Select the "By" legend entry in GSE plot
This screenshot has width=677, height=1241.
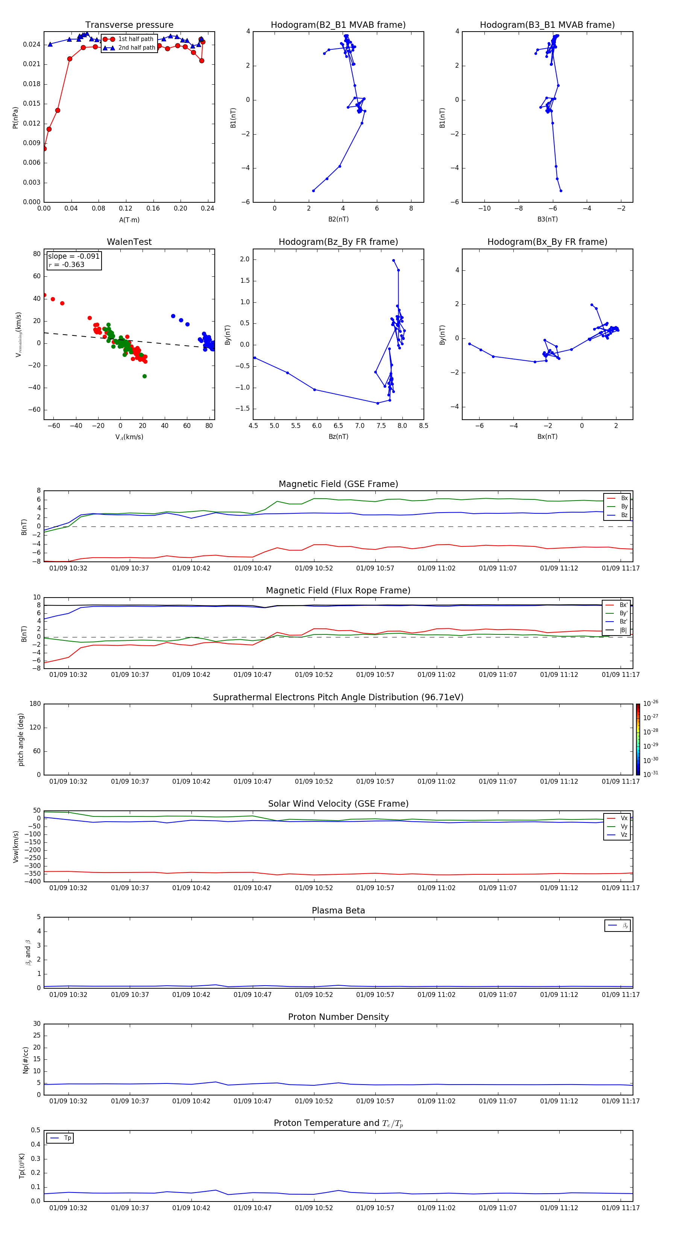coord(617,506)
